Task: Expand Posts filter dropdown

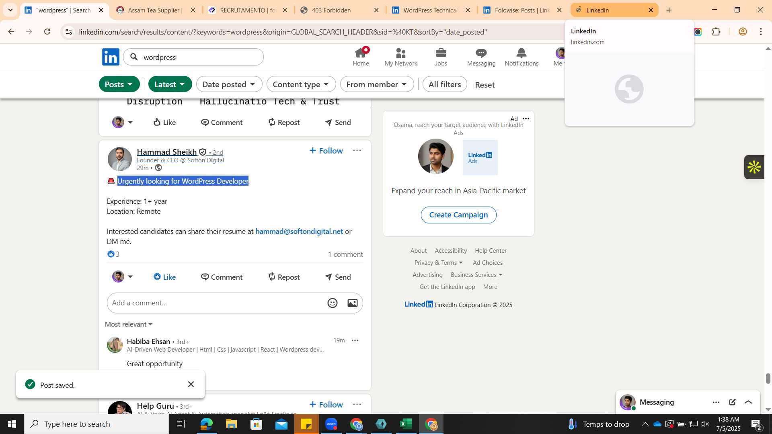Action: click(119, 84)
